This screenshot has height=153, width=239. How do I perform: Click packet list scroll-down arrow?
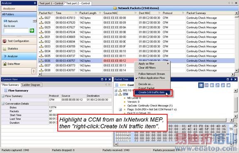[237, 70]
